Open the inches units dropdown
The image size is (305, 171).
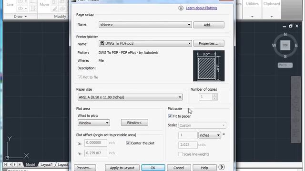210,135
